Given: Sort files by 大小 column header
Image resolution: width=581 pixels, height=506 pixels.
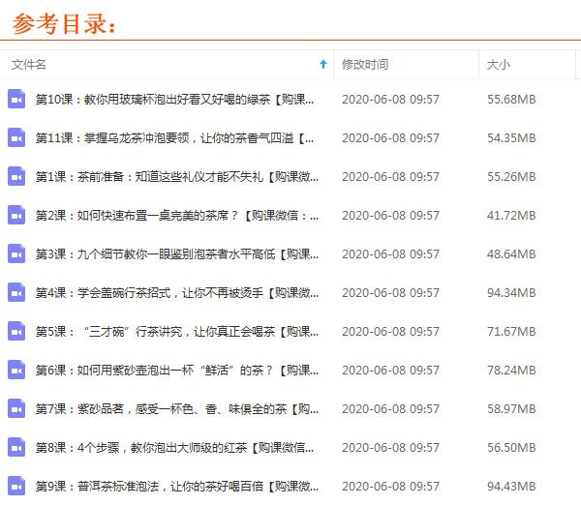Looking at the screenshot, I should pos(499,65).
